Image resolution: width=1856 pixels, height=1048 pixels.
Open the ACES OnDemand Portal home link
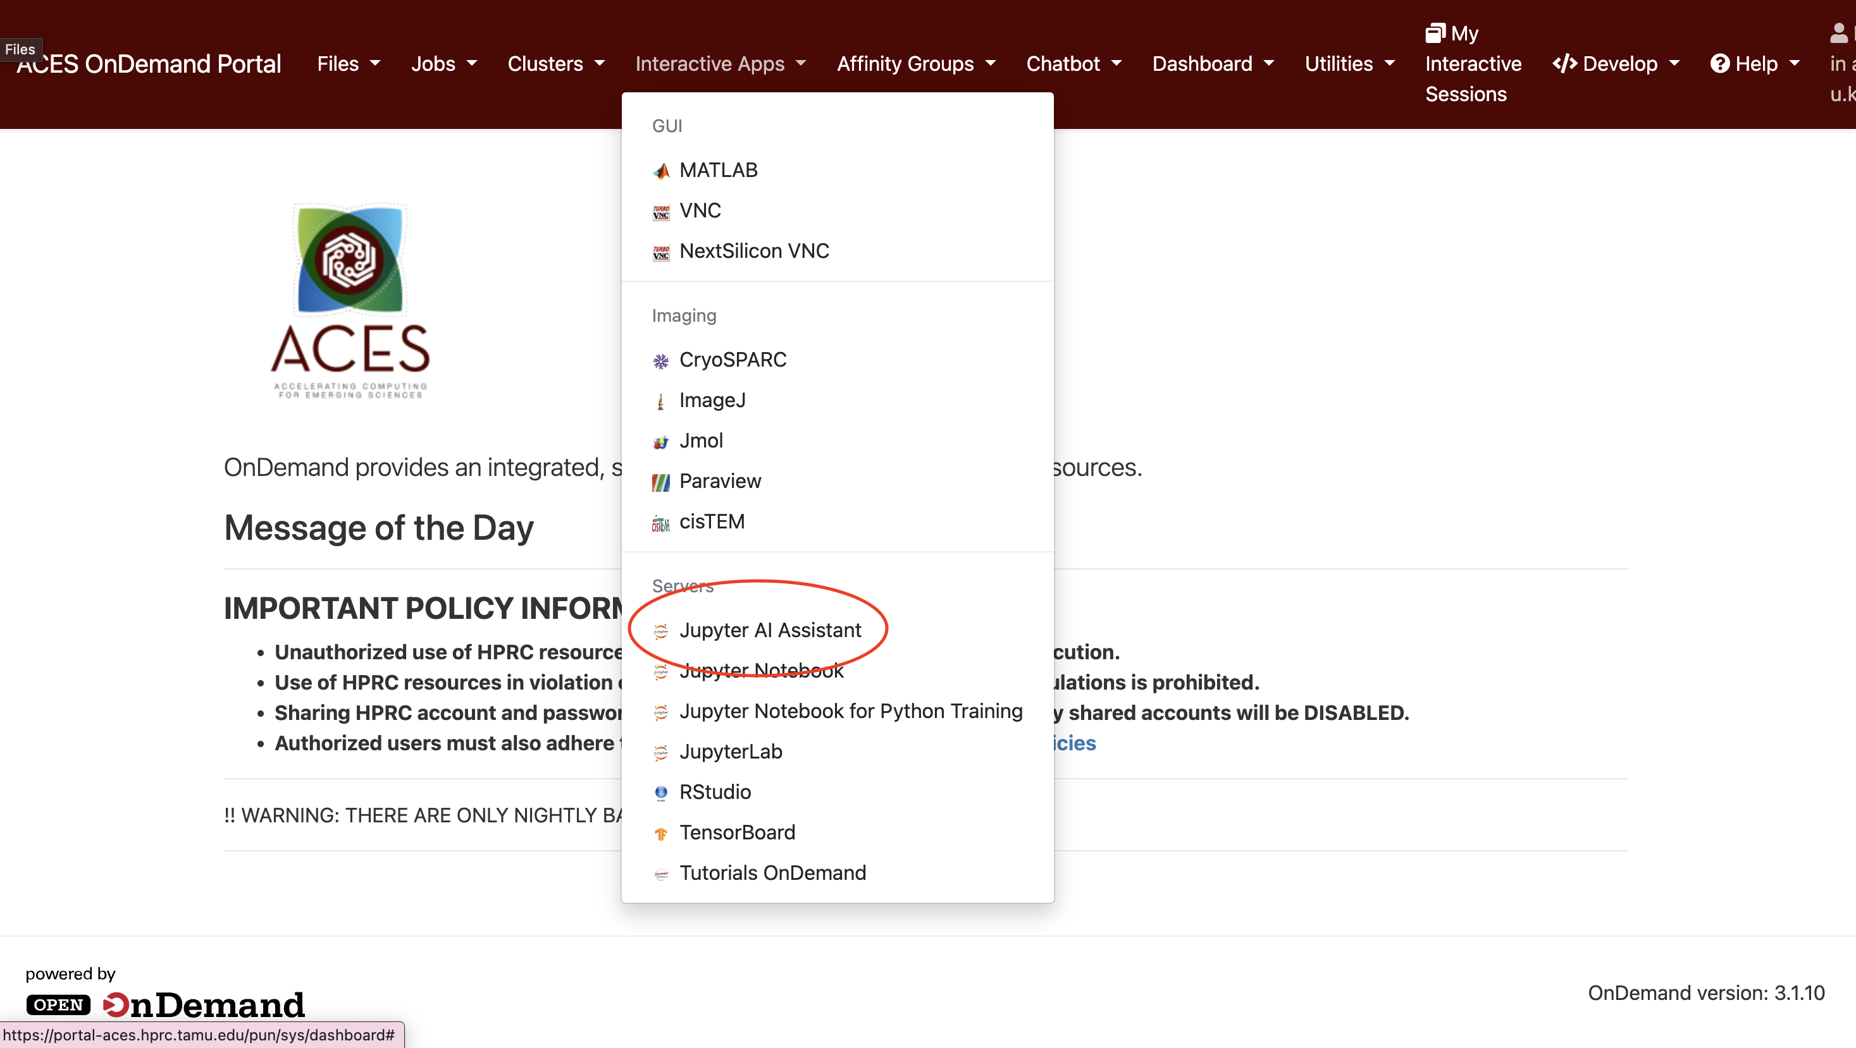click(x=149, y=63)
